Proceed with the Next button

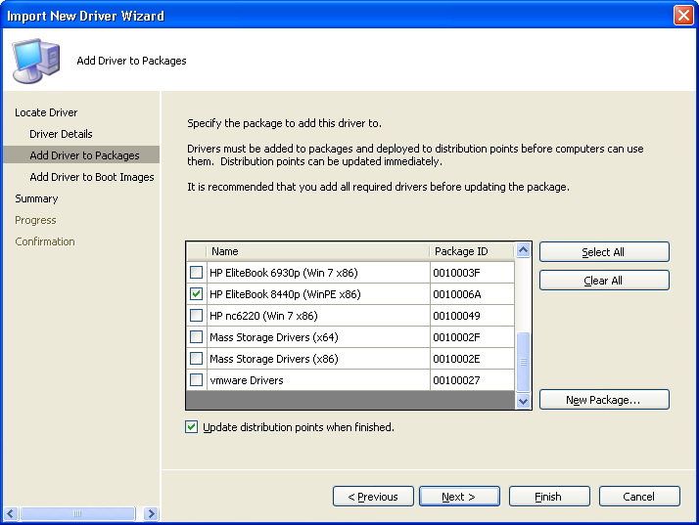(x=459, y=497)
